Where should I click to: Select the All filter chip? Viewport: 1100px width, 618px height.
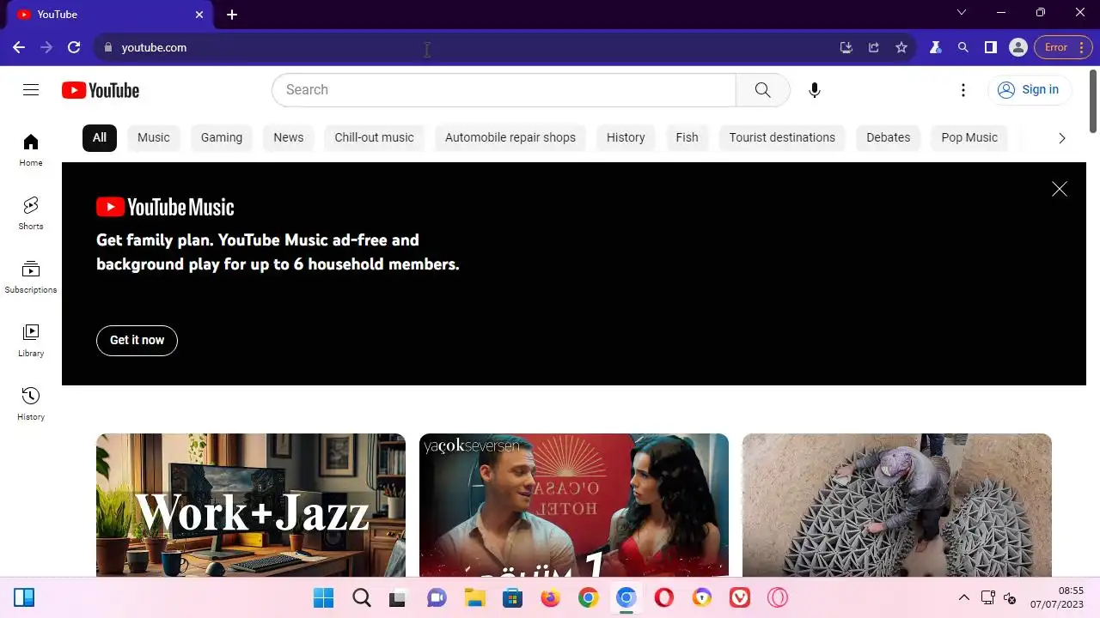click(x=100, y=137)
